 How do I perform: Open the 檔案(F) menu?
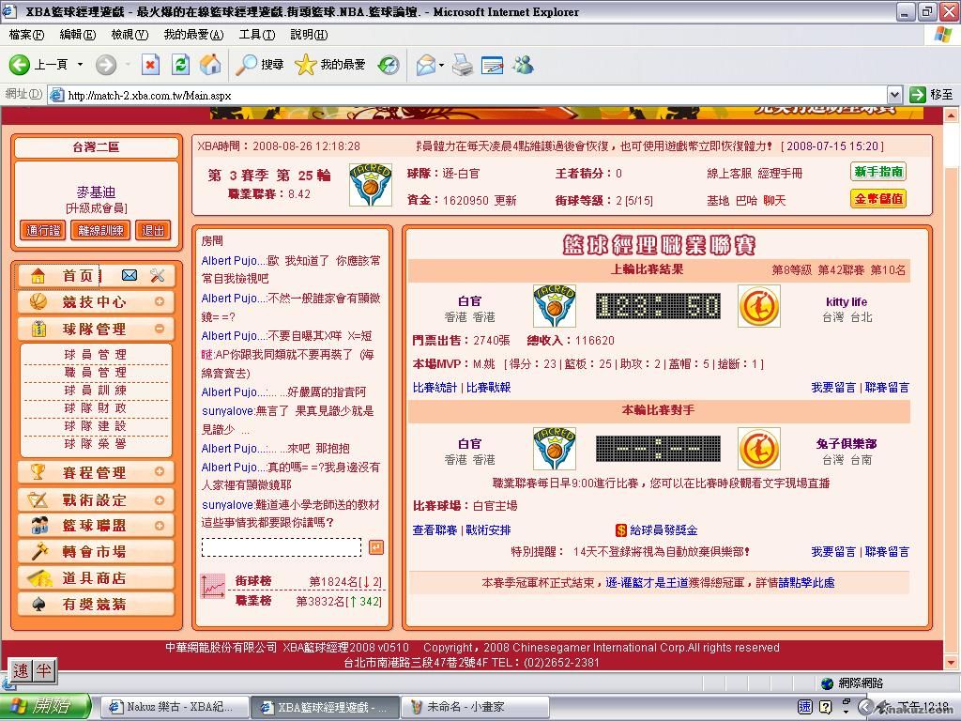(x=26, y=35)
